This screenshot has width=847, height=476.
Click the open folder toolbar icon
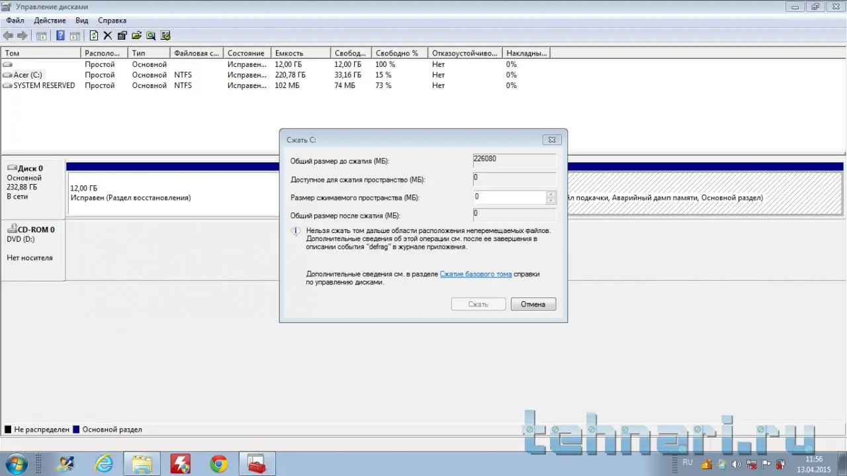pyautogui.click(x=137, y=36)
